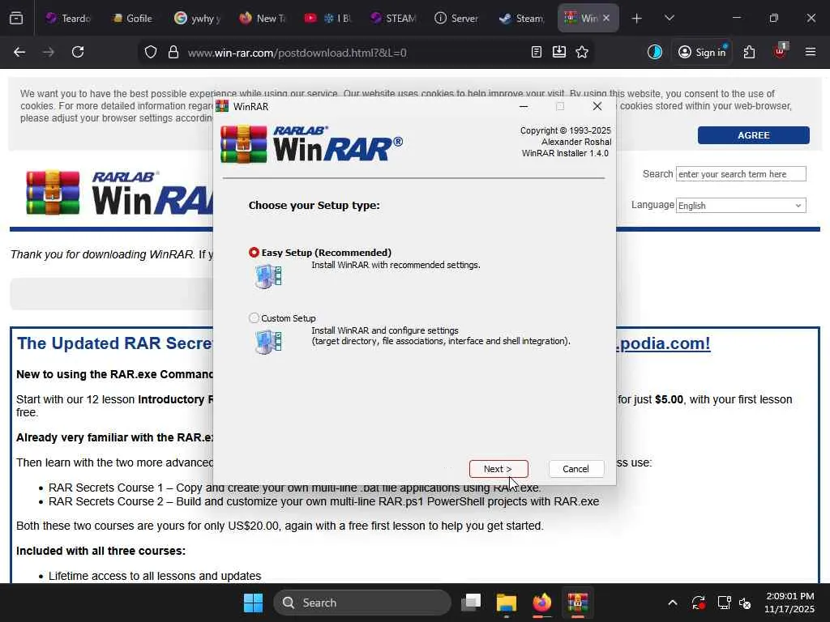This screenshot has width=830, height=622.
Task: Toggle reader view icon in address bar
Action: coord(537,53)
